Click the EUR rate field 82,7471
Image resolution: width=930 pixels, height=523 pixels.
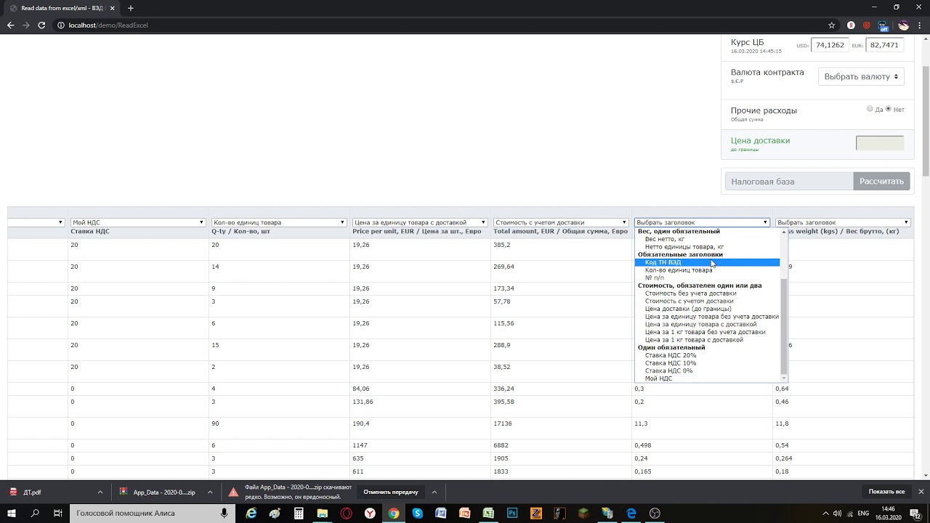[884, 45]
